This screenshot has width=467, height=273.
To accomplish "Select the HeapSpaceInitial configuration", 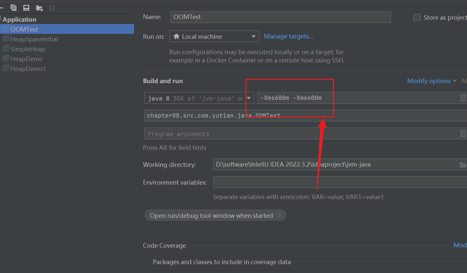I will tap(34, 39).
